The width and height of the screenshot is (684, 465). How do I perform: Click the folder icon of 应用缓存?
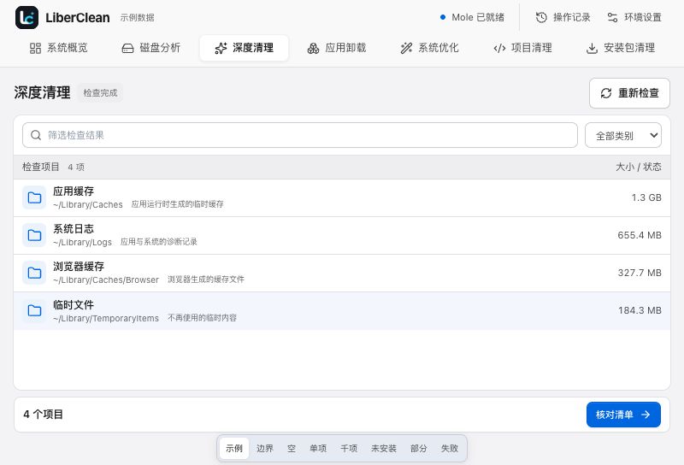pyautogui.click(x=34, y=197)
